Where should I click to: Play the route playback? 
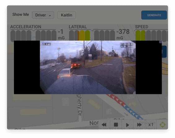coord(127,125)
